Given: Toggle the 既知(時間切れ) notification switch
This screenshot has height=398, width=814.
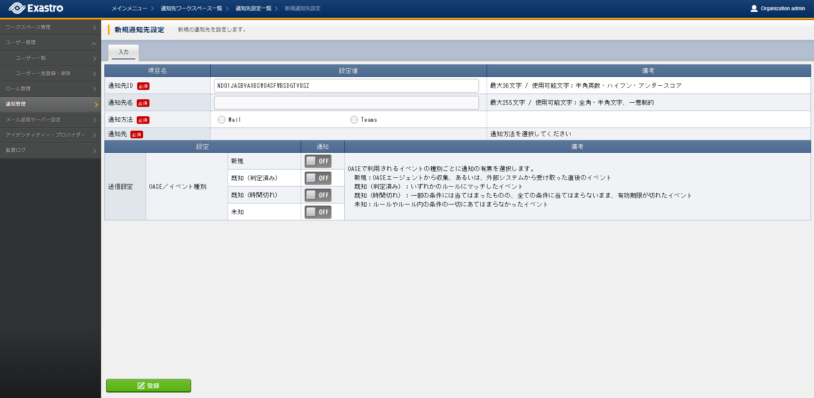Looking at the screenshot, I should click(318, 195).
